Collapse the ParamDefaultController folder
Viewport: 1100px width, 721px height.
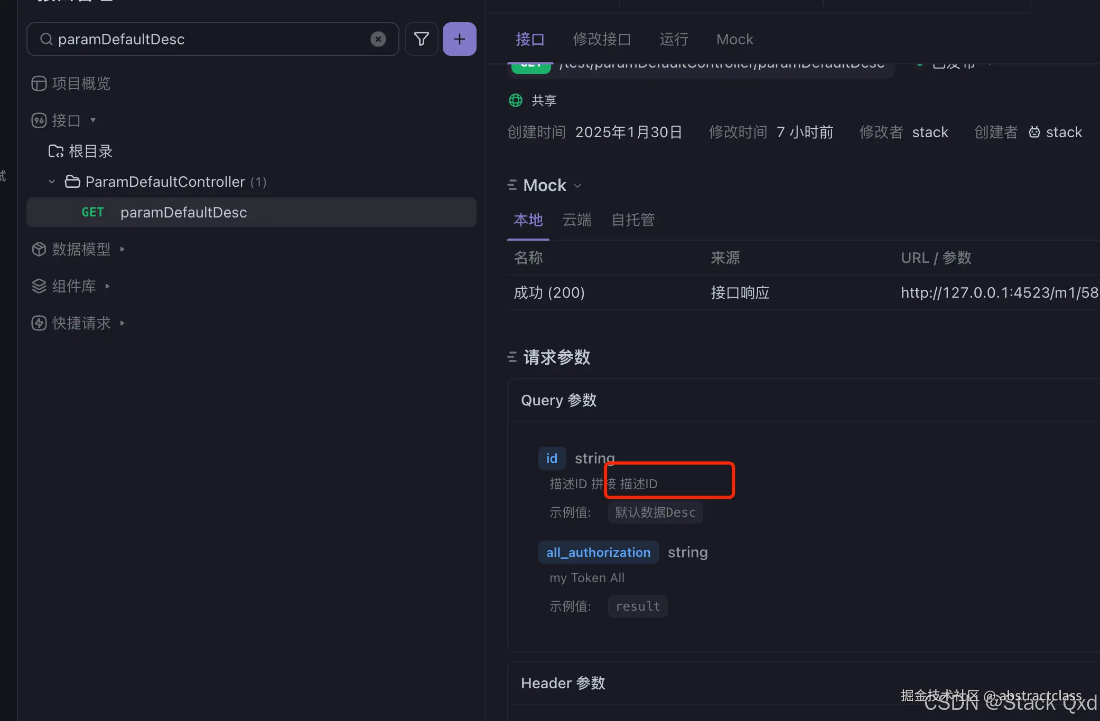tap(51, 181)
